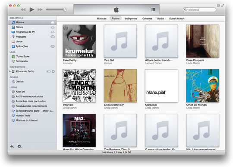Select the Álbuns tab
This screenshot has height=167, width=233.
tap(116, 19)
